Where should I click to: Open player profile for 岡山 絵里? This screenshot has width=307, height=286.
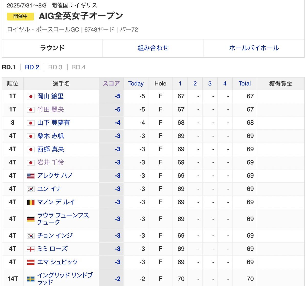coord(50,96)
